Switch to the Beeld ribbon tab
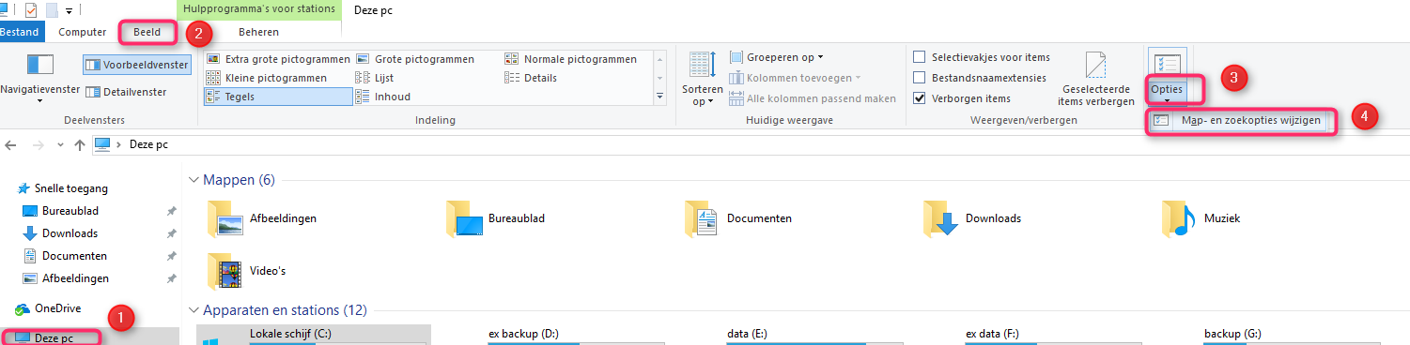This screenshot has width=1410, height=345. pos(147,32)
